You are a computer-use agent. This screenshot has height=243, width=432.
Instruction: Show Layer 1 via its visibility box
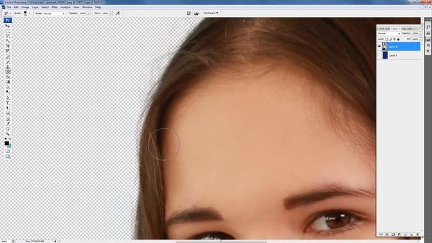(x=379, y=55)
